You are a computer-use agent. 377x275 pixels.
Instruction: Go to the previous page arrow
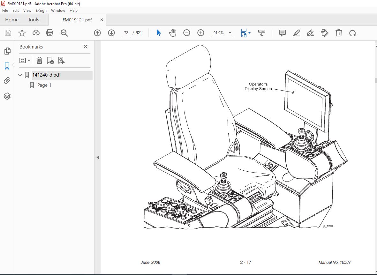point(97,33)
